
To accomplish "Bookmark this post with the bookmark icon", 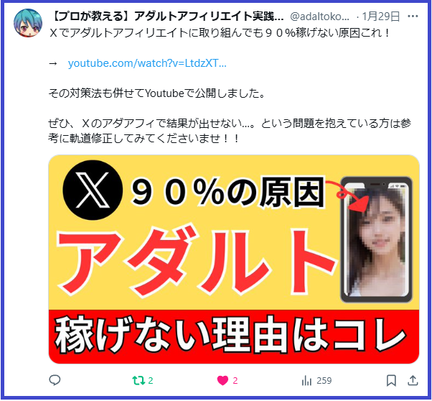I will point(391,380).
